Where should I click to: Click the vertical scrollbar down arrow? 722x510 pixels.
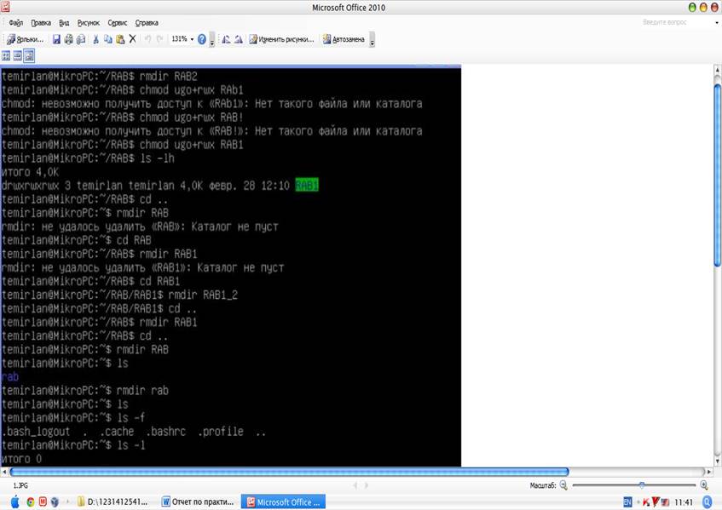(x=717, y=461)
